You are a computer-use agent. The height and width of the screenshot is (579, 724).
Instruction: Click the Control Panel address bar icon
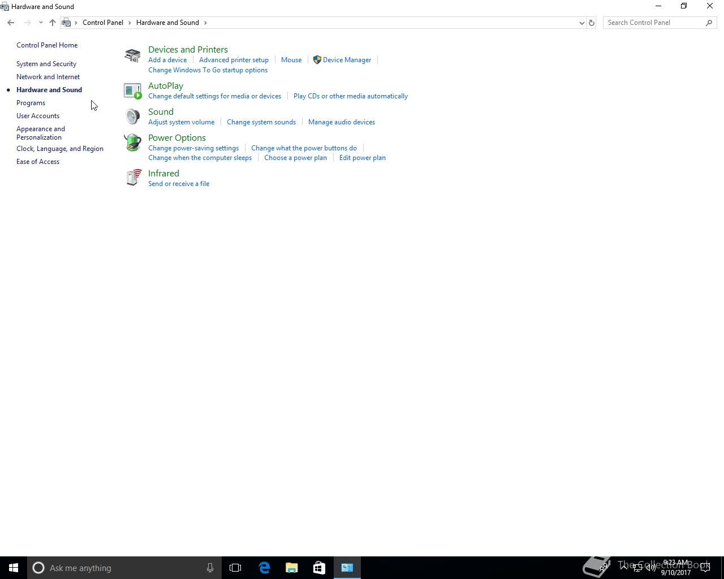[x=66, y=23]
